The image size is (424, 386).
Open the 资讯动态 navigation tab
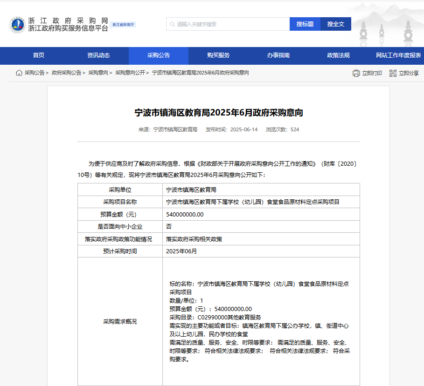[99, 55]
